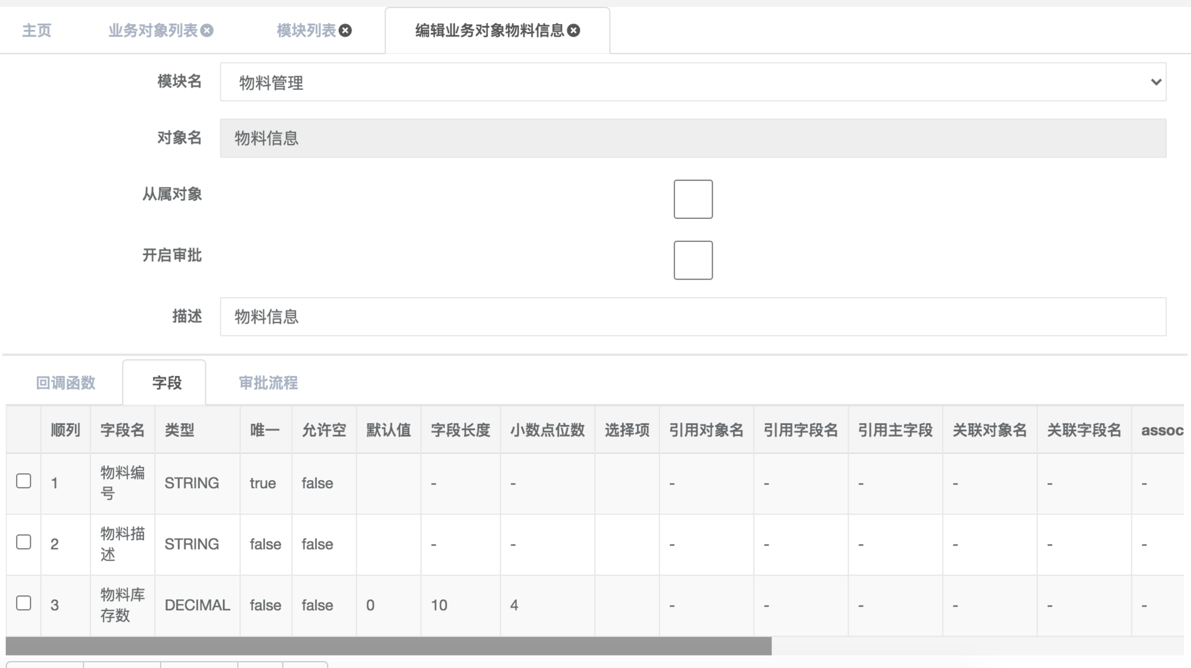Viewport: 1191px width, 668px height.
Task: Click the 引用字段名 column header
Action: (801, 430)
